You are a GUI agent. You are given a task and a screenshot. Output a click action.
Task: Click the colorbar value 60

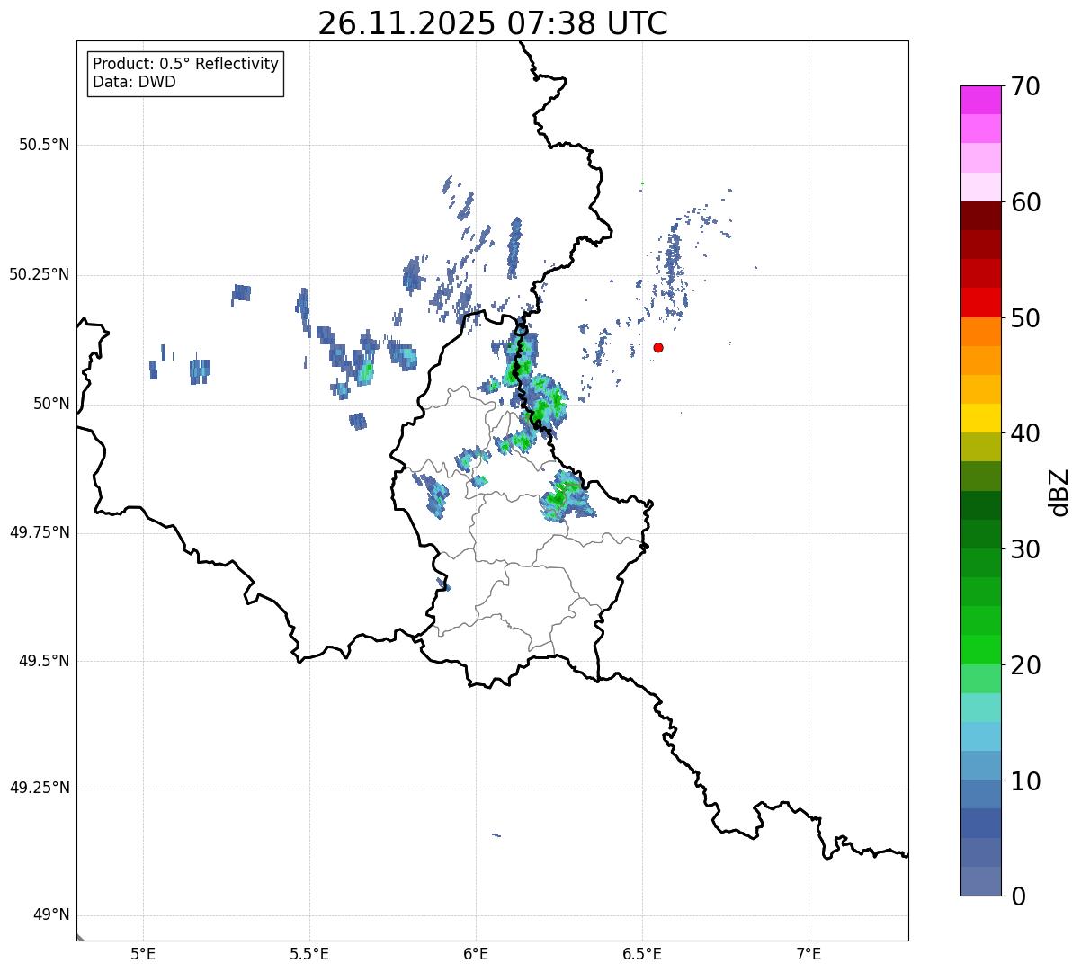1024,202
